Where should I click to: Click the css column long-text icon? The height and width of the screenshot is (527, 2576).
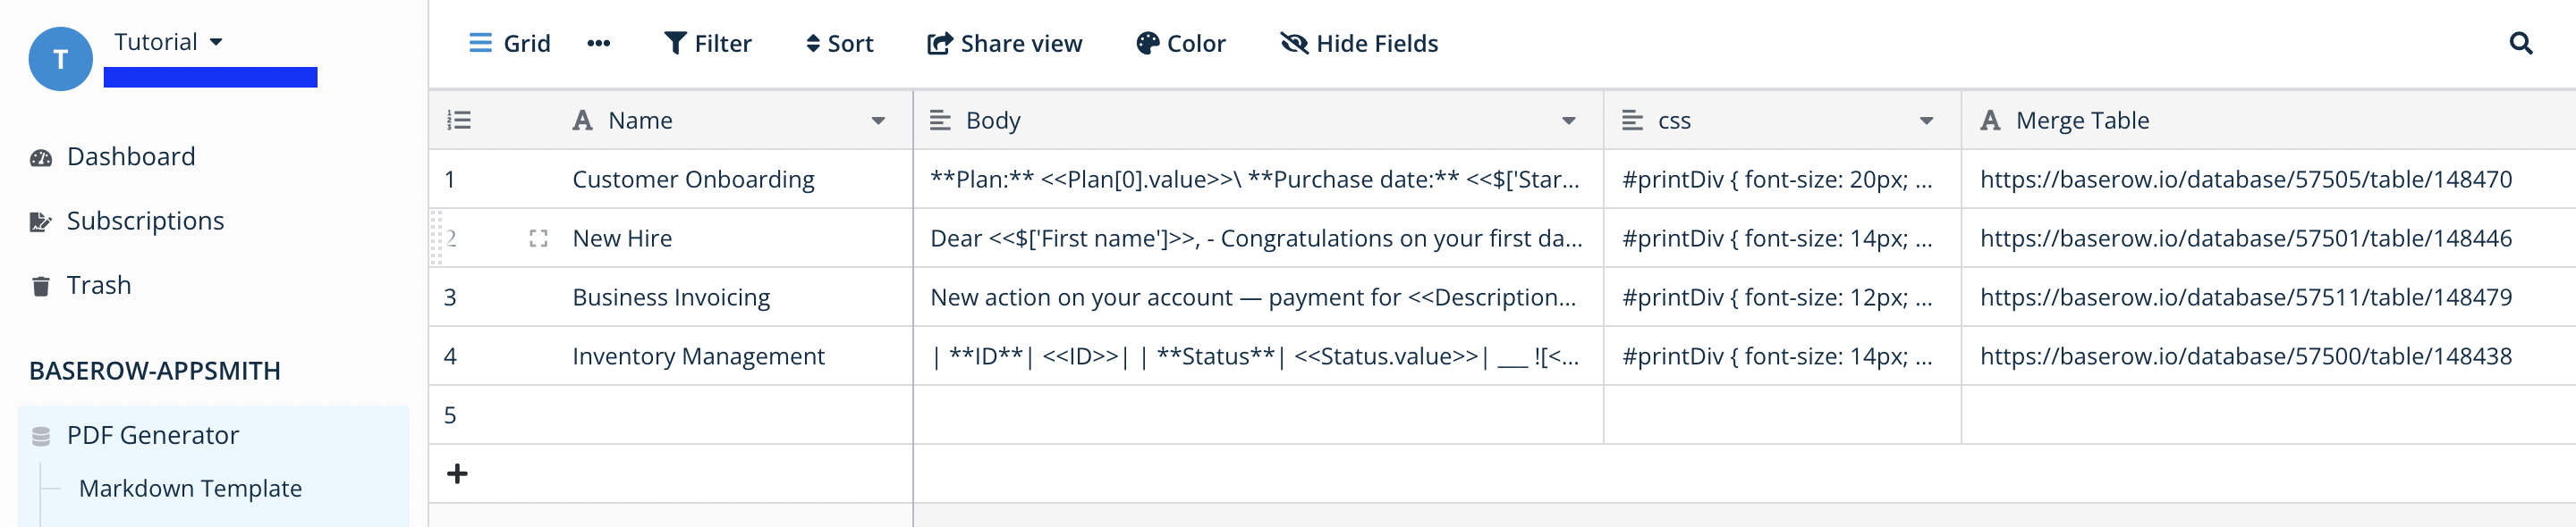tap(1632, 121)
